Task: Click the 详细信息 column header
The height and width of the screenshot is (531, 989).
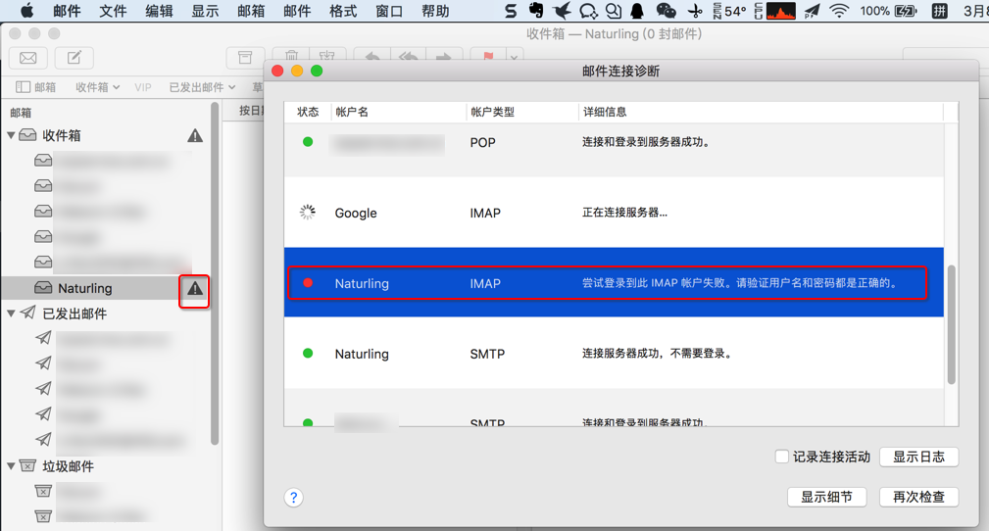Action: 762,112
